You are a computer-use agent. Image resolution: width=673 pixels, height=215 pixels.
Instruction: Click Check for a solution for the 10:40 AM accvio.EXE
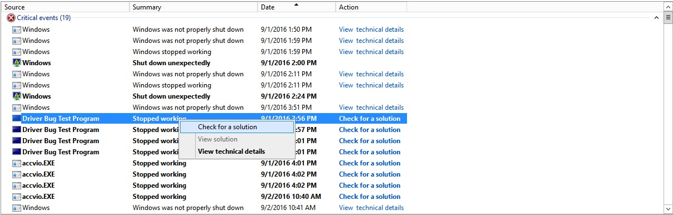coord(370,197)
